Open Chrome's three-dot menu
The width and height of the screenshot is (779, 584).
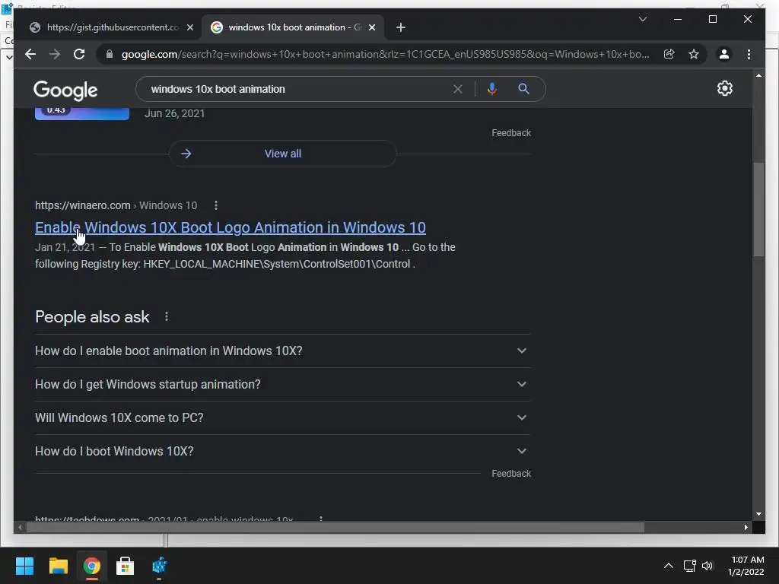click(749, 54)
